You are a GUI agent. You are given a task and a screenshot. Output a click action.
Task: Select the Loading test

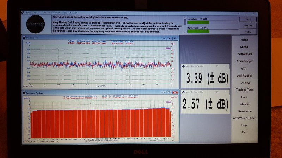pos(245,83)
